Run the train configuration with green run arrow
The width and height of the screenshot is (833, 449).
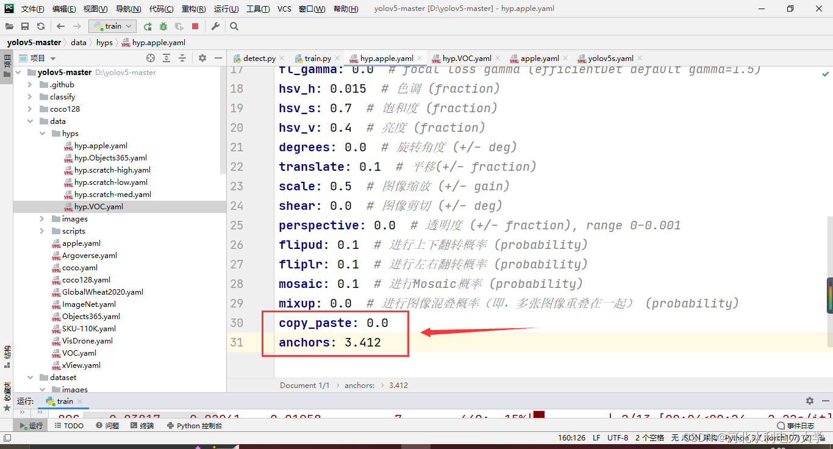[148, 26]
